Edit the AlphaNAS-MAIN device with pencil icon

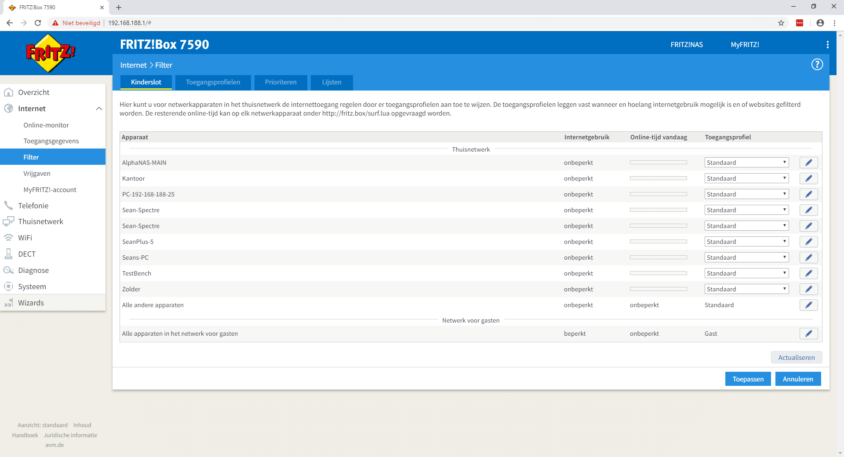coord(808,163)
